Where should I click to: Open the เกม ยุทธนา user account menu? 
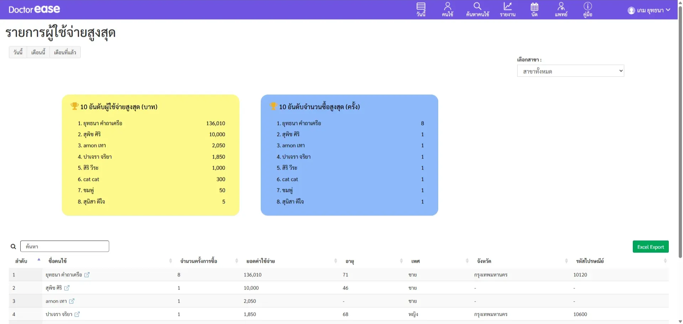pos(649,10)
